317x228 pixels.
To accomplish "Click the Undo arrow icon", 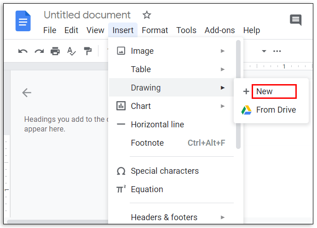I will 23,51.
